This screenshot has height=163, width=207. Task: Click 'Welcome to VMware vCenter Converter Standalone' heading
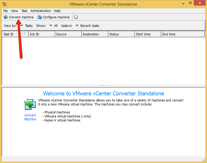(103, 93)
